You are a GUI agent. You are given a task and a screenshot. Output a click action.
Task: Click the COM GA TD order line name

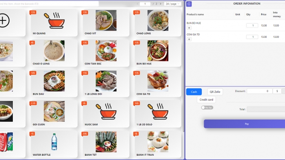pyautogui.click(x=193, y=34)
